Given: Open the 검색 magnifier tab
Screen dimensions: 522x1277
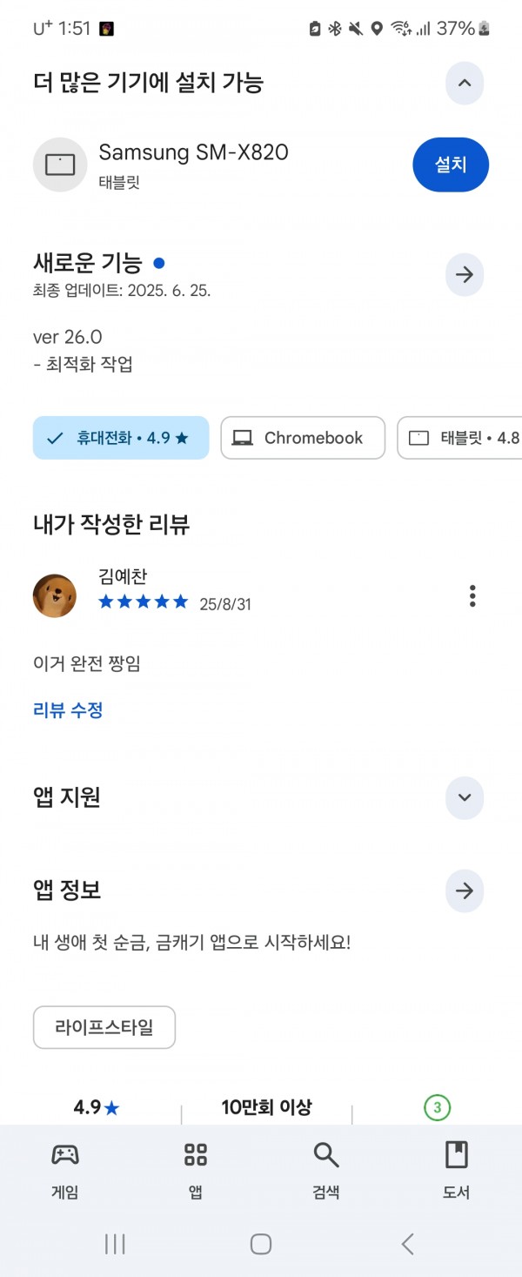Looking at the screenshot, I should [326, 1171].
